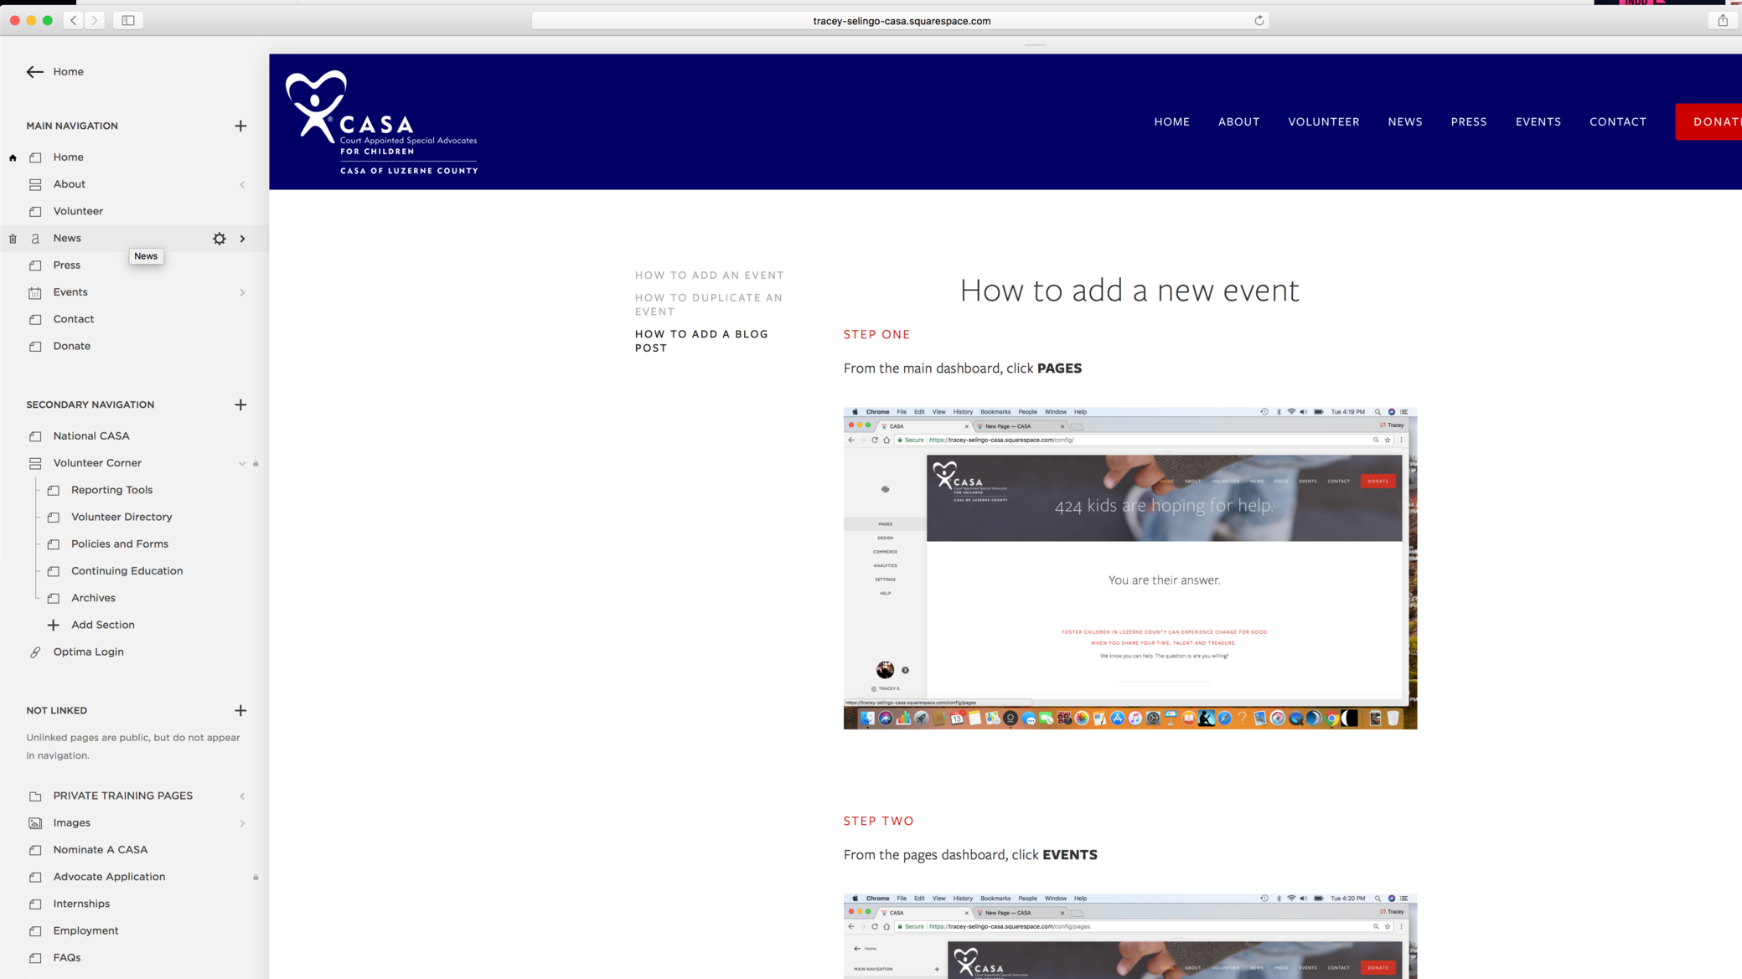
Task: Open PRESS in site navigation
Action: 1468,121
